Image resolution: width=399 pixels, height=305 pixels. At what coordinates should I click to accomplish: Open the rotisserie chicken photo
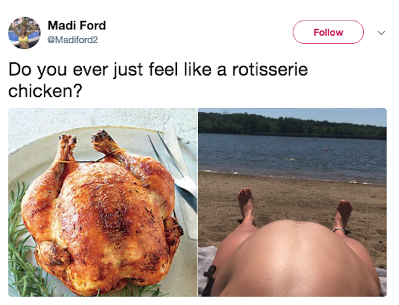pos(103,202)
